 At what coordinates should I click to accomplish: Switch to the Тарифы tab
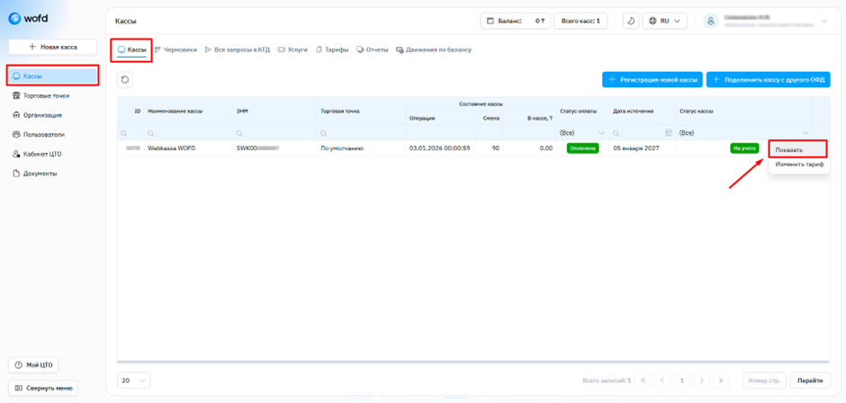coord(332,49)
